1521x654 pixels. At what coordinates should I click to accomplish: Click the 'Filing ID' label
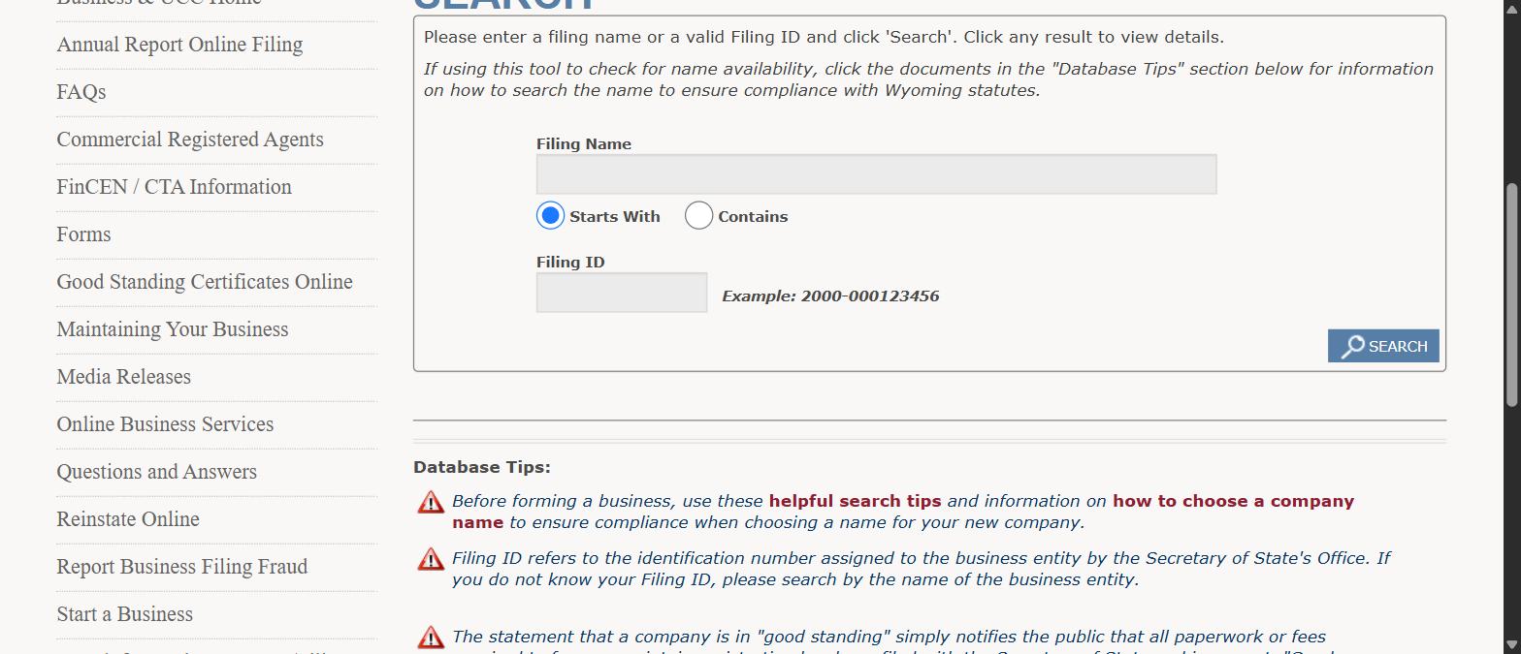(570, 262)
